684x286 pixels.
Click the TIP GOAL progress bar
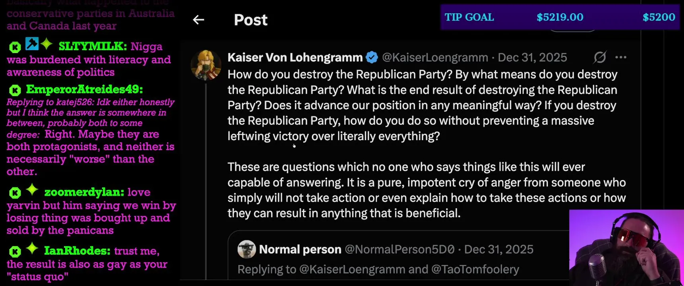click(x=560, y=17)
